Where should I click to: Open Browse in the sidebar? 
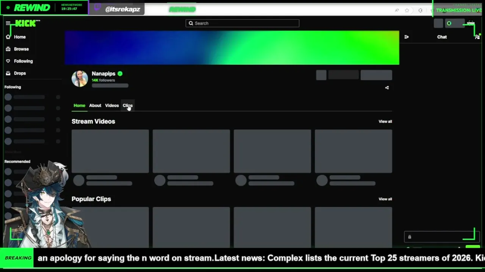[x=17, y=49]
